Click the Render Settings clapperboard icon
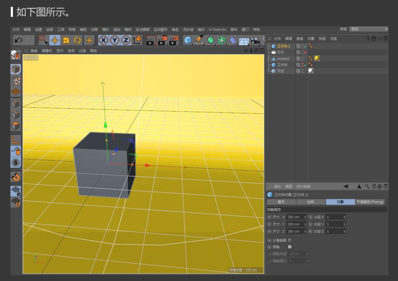This screenshot has width=398, height=281. point(174,40)
